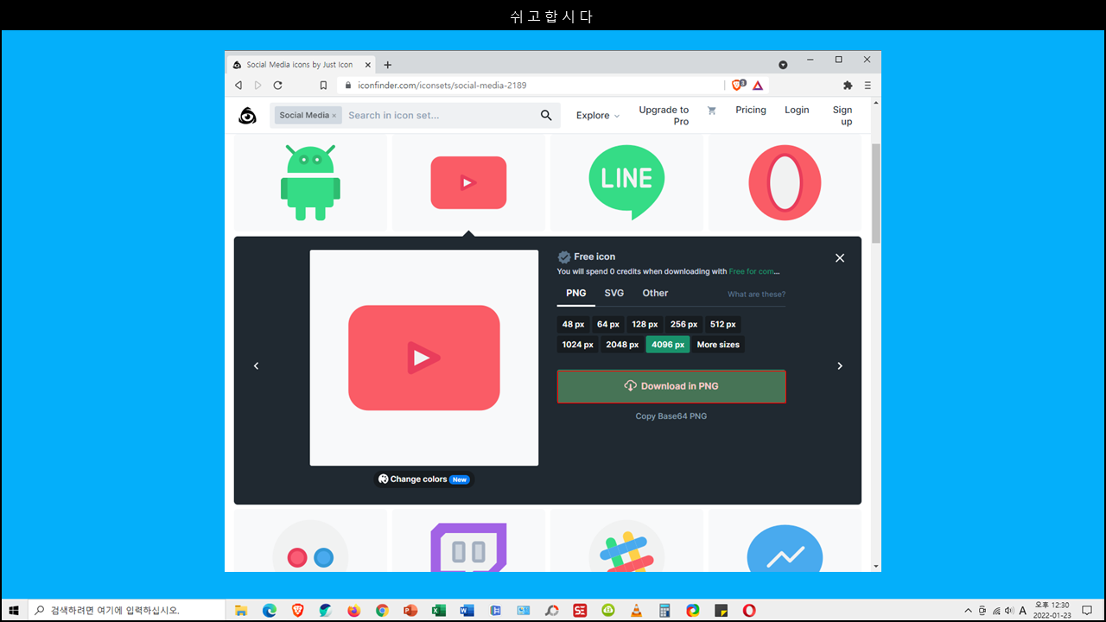Select the LINE icon thumbnail
Image resolution: width=1106 pixels, height=622 pixels.
coord(626,182)
